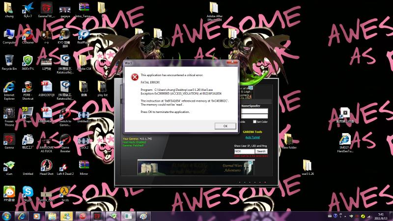Click OK in the War3 error dialog

225,126
